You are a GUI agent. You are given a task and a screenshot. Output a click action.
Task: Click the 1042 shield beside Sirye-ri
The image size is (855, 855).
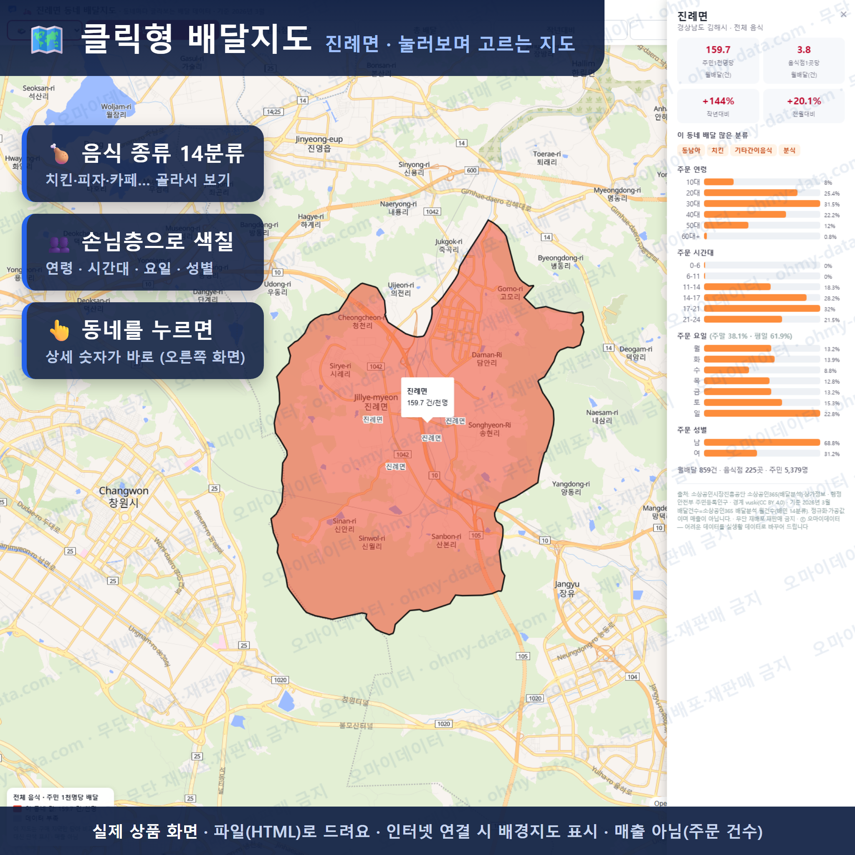pyautogui.click(x=376, y=367)
